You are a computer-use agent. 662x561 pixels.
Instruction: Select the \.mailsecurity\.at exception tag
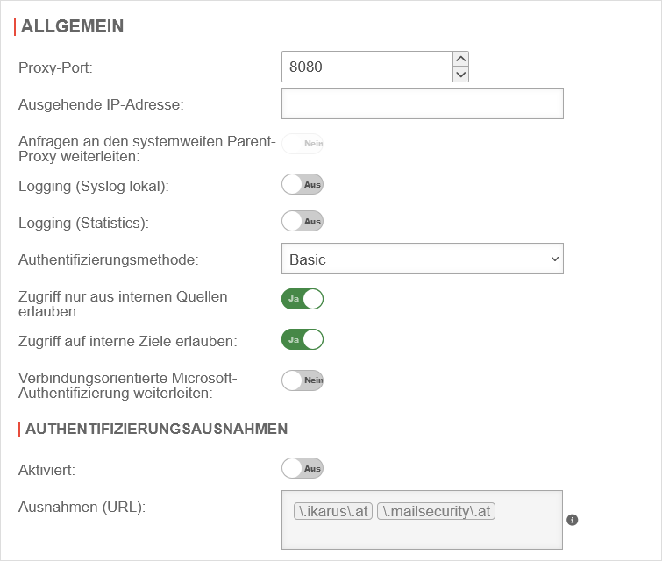click(436, 510)
